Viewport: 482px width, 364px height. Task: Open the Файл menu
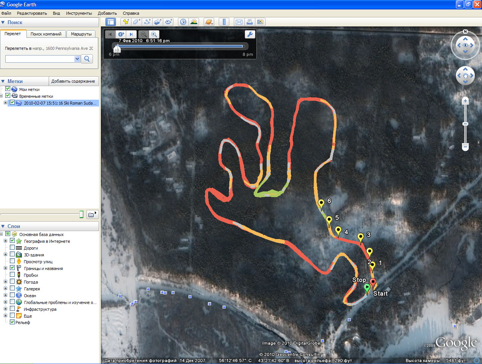click(6, 13)
